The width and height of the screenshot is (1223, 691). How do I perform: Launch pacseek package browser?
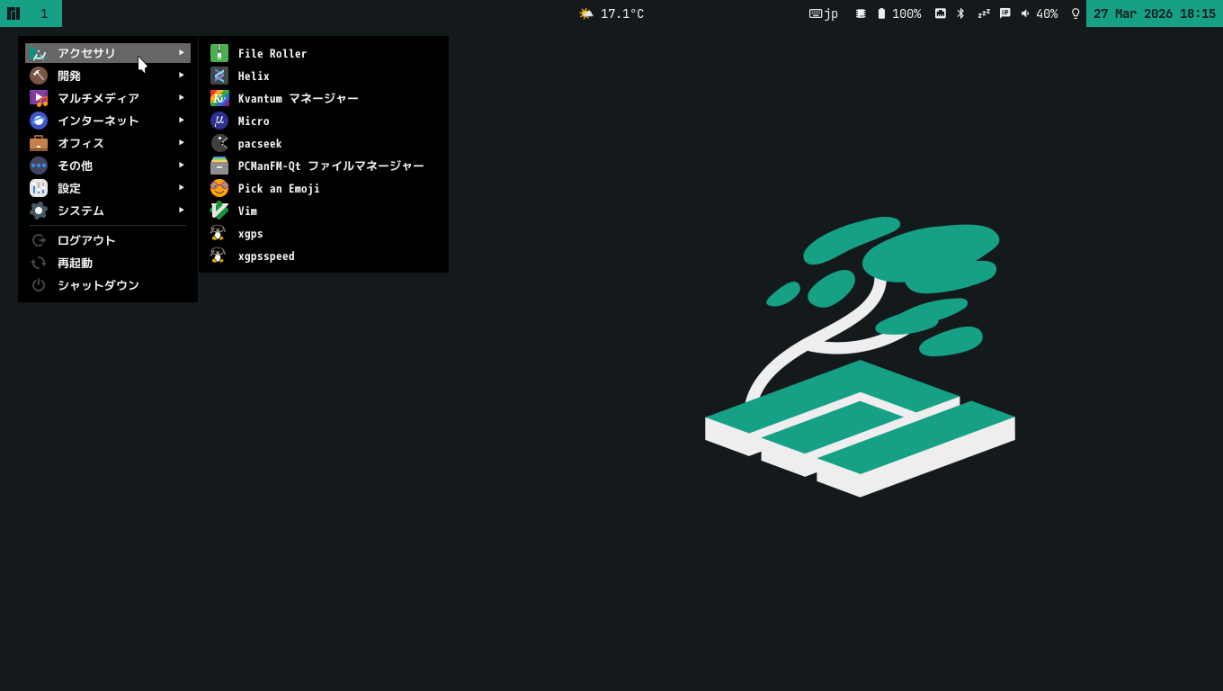pyautogui.click(x=259, y=144)
